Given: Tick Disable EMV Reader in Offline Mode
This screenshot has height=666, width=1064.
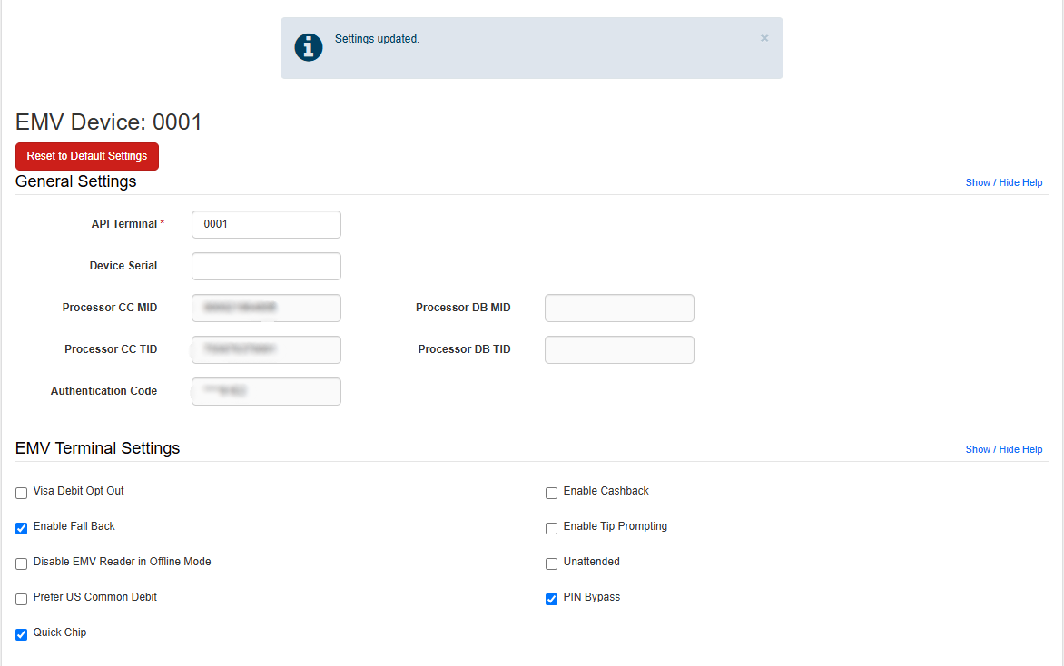Looking at the screenshot, I should pos(22,563).
